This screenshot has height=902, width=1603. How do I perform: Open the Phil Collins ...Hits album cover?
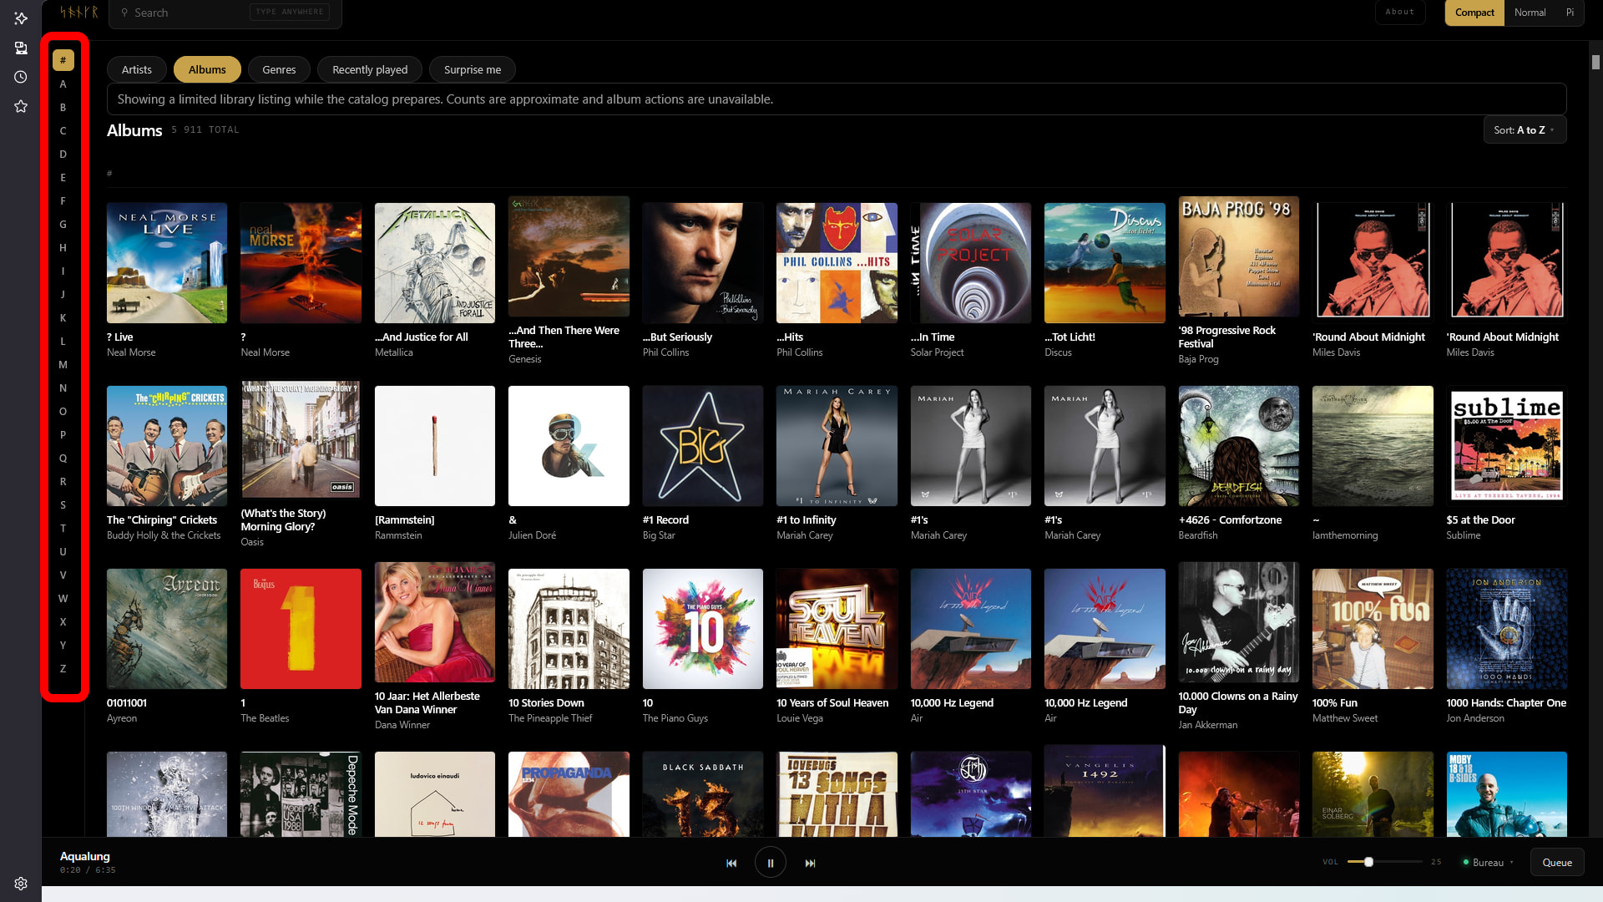[x=837, y=263]
